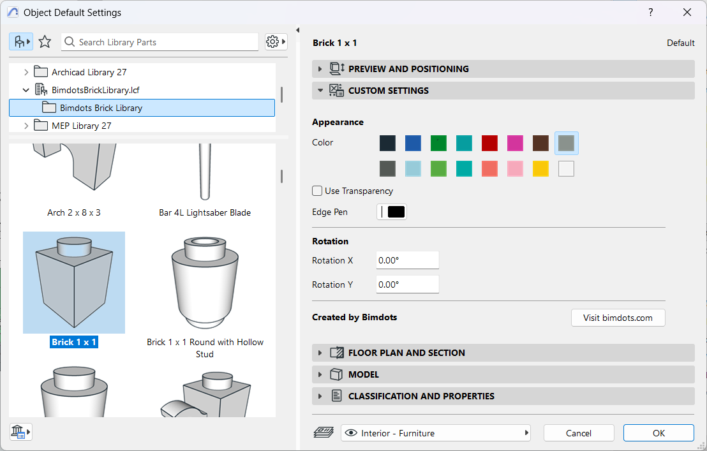707x451 pixels.
Task: Open the Interior - Furniture layer dropdown
Action: (x=436, y=433)
